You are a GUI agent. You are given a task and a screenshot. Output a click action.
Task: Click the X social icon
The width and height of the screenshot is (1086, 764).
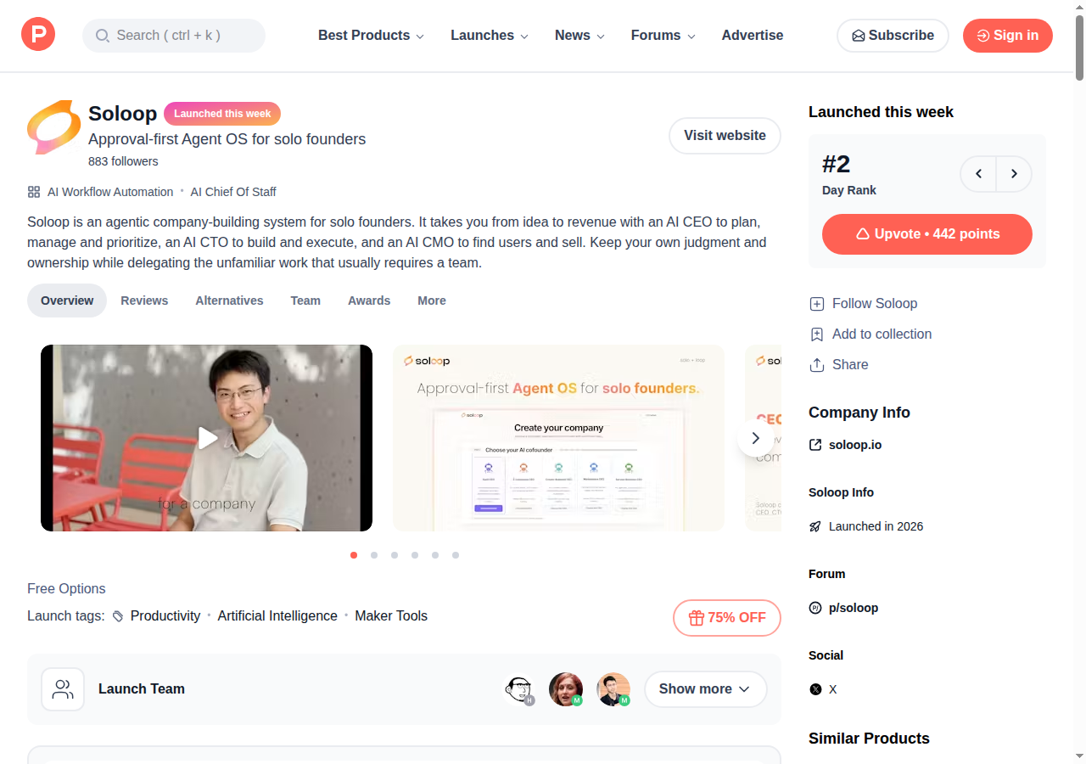tap(815, 689)
